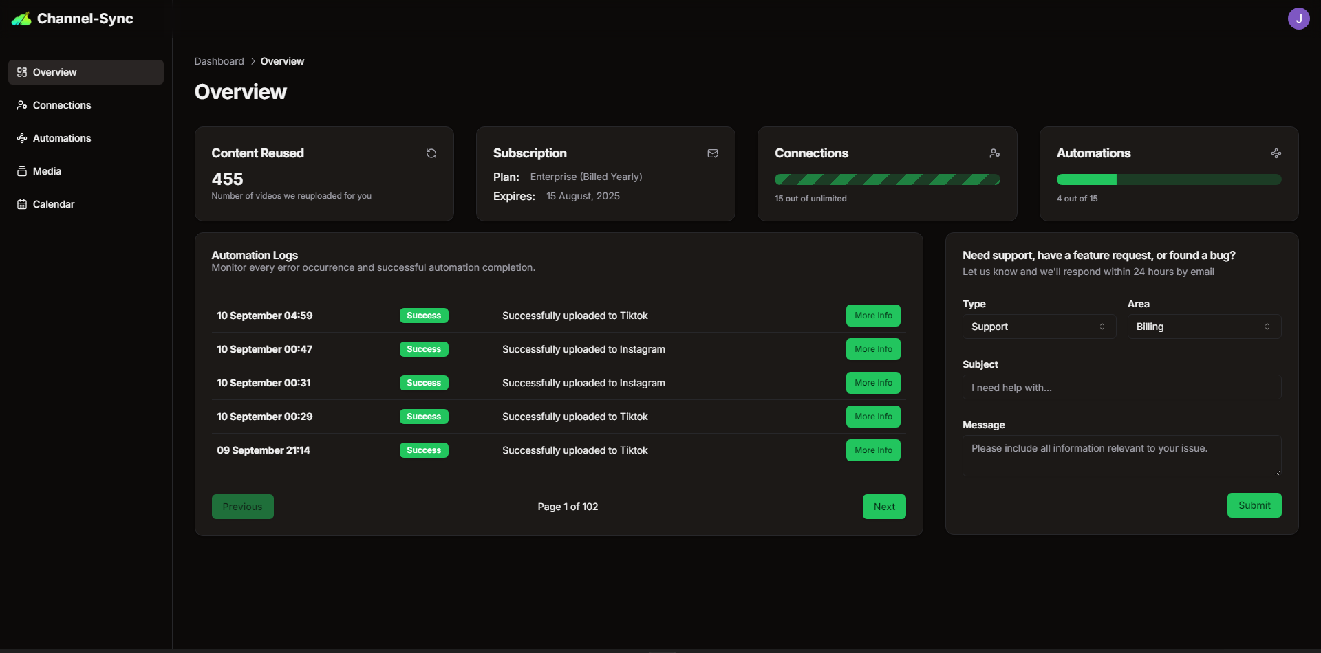The width and height of the screenshot is (1321, 653).
Task: Click the '15 August, 2025' expiry date
Action: pos(583,196)
